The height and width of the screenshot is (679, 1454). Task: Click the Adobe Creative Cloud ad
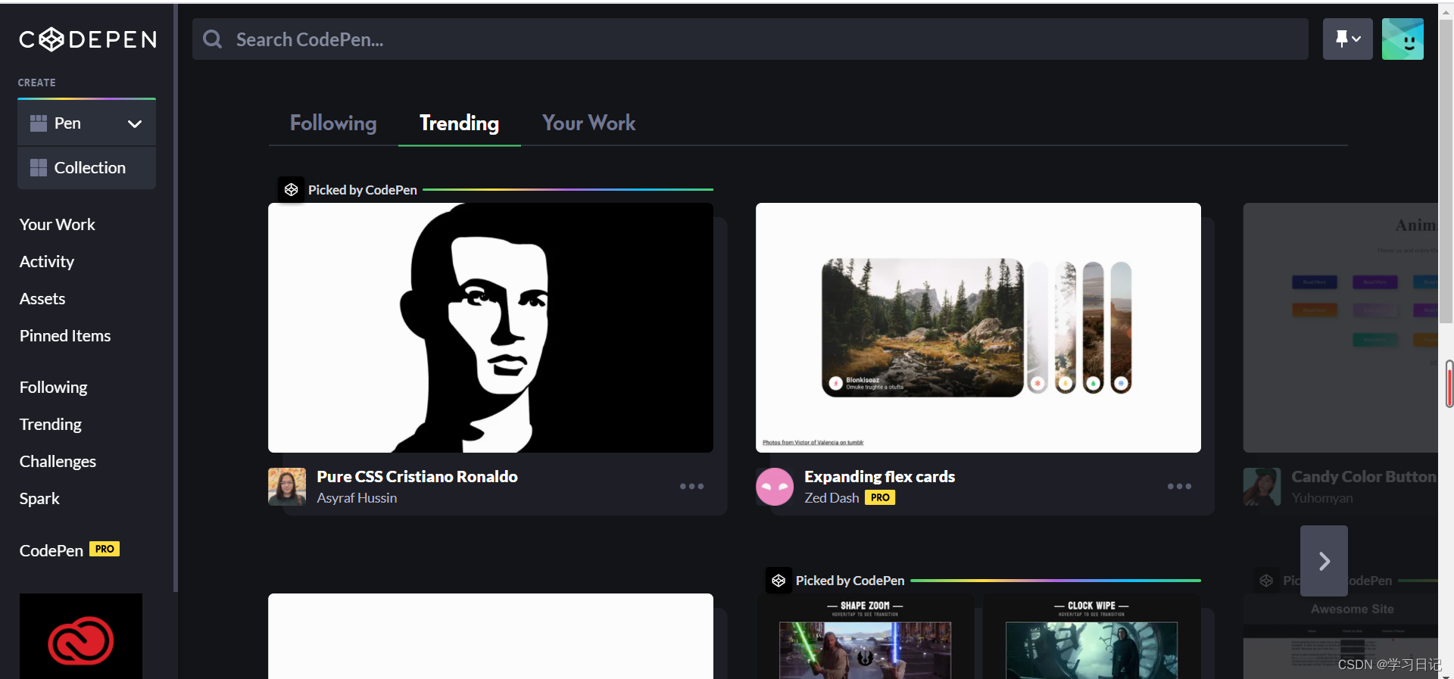point(81,637)
